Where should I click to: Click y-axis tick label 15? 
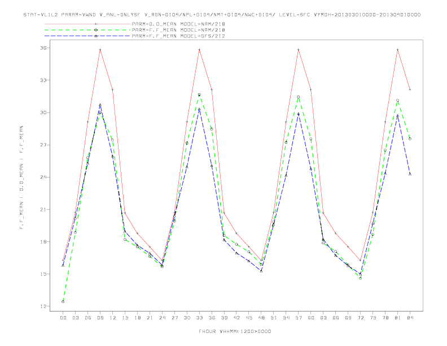coord(43,274)
